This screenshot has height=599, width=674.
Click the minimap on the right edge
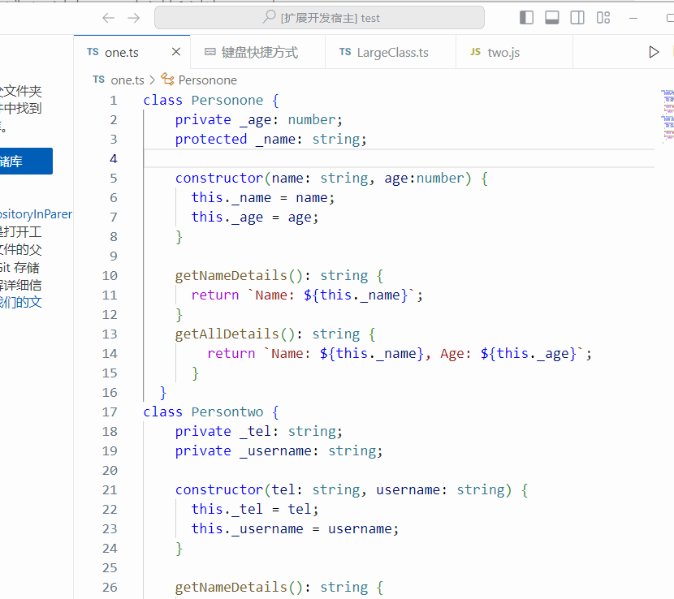click(668, 115)
